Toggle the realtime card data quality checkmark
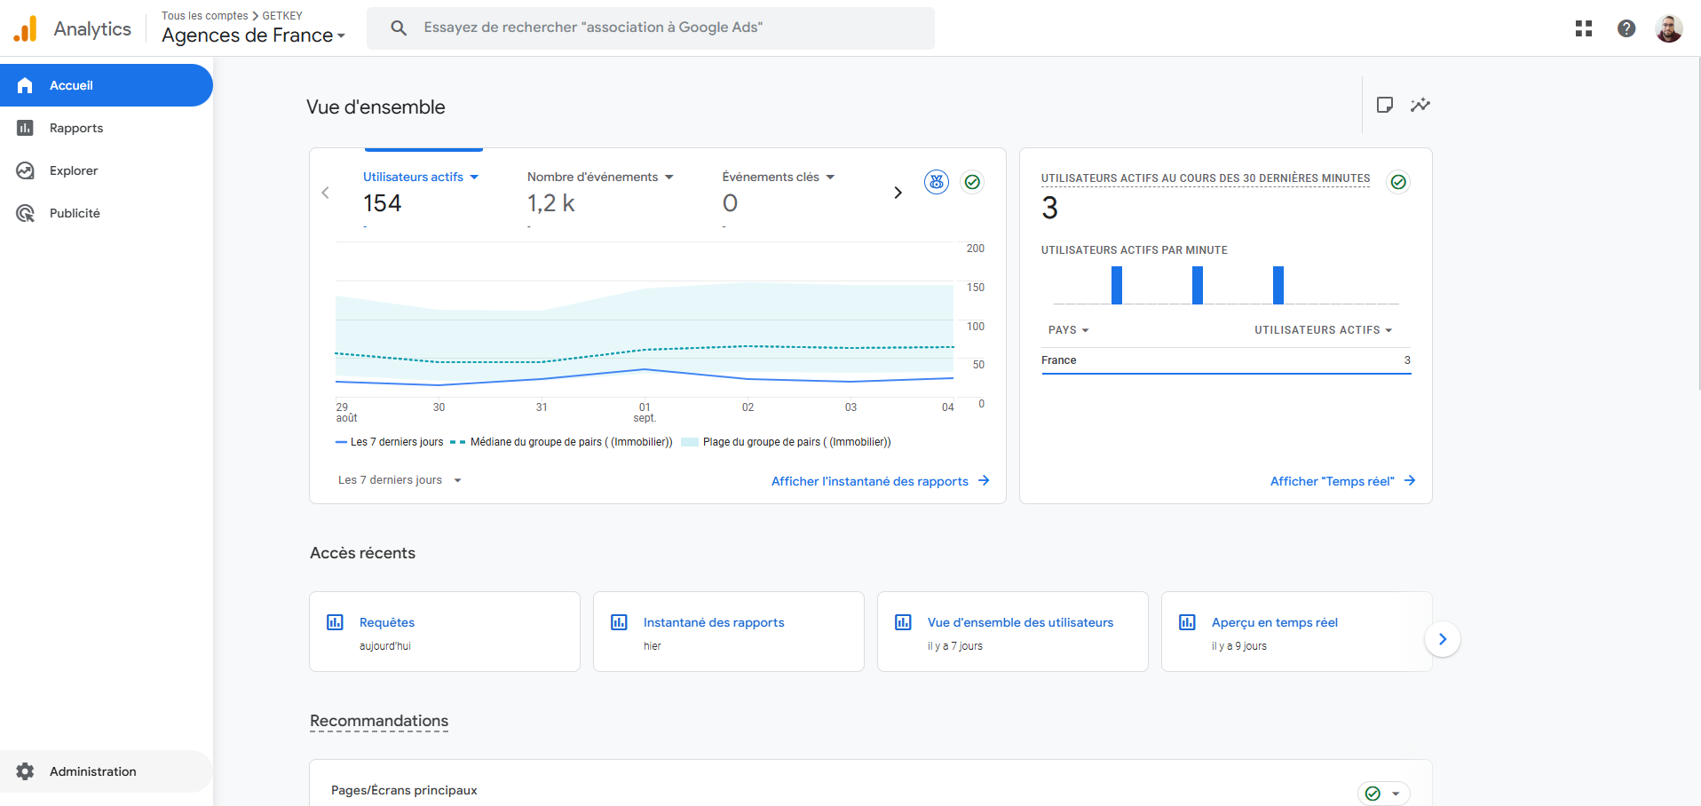The width and height of the screenshot is (1701, 806). (1398, 182)
